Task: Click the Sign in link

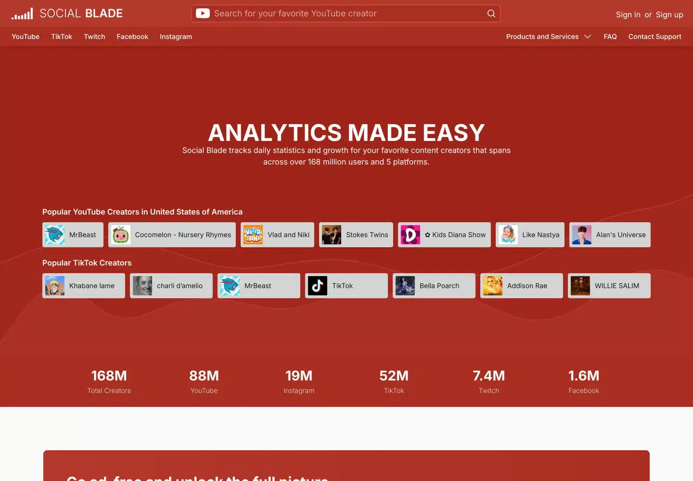Action: pos(628,14)
